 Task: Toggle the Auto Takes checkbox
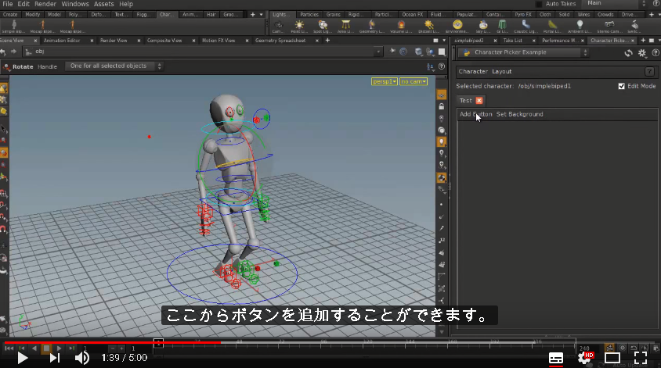pyautogui.click(x=539, y=4)
